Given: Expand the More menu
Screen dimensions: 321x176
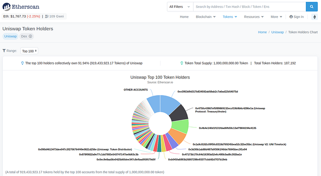Looking at the screenshot, I should point(276,17).
